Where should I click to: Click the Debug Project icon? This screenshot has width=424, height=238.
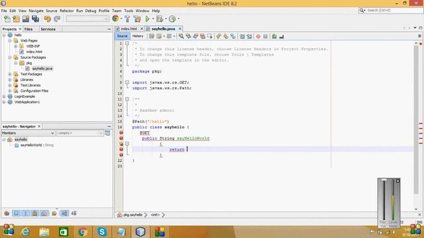pos(160,19)
